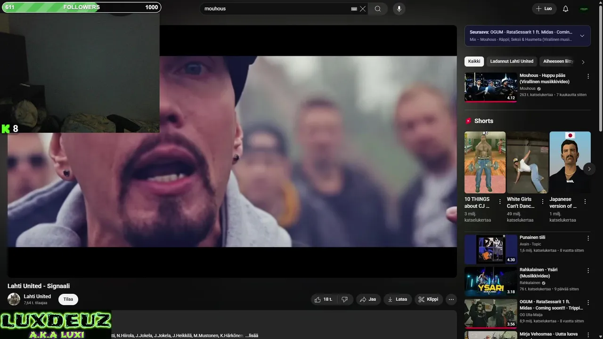Open the Japanese version short
The image size is (603, 339).
click(x=570, y=162)
